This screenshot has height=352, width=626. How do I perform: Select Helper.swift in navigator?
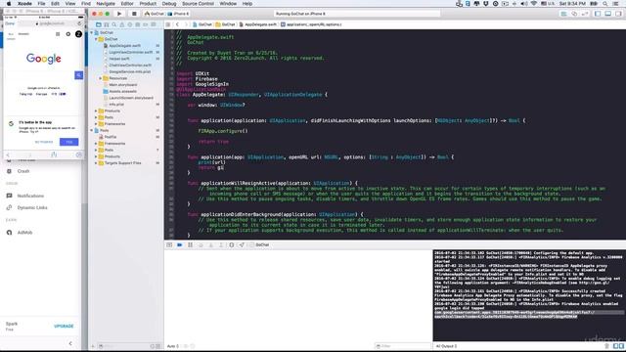(119, 59)
